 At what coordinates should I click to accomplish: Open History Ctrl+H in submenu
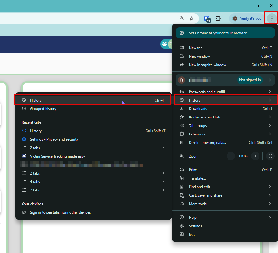click(93, 100)
